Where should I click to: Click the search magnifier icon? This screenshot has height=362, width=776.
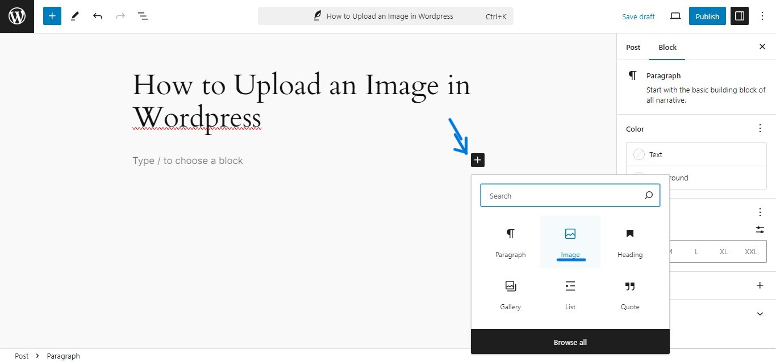[x=649, y=196]
